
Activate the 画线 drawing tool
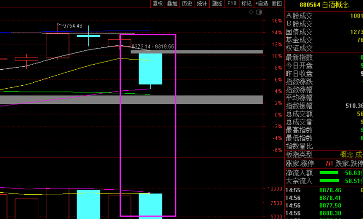pyautogui.click(x=217, y=4)
